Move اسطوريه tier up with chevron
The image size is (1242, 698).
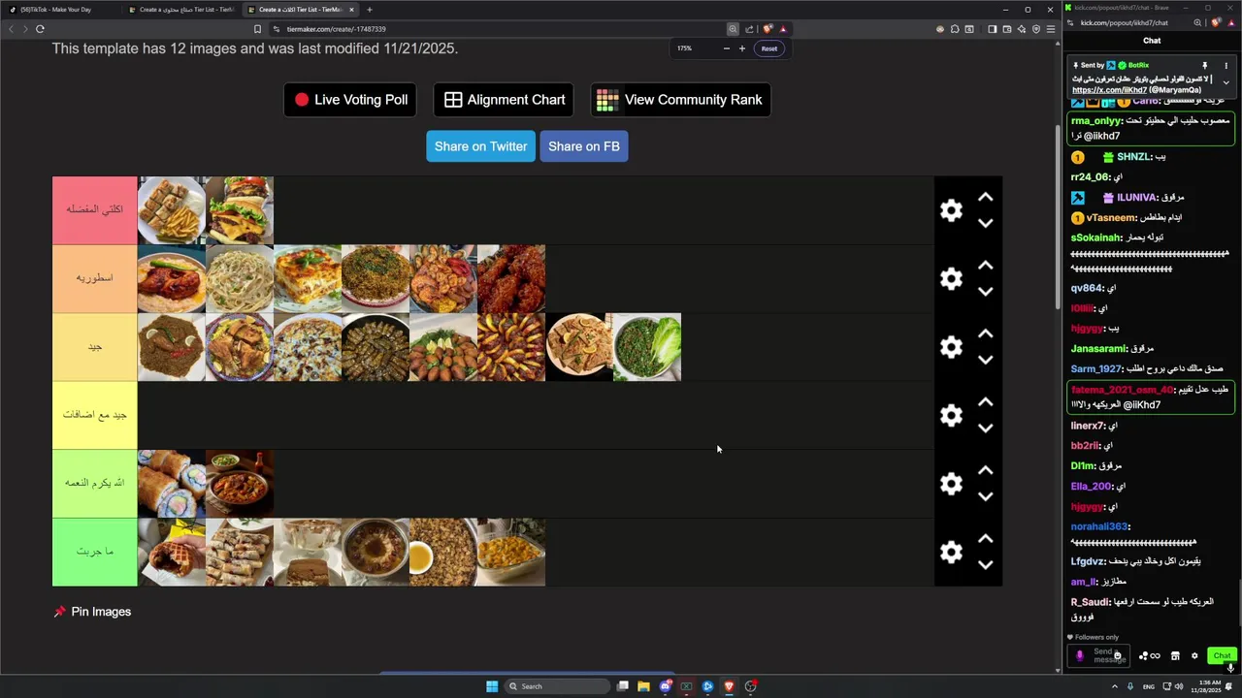tap(985, 265)
